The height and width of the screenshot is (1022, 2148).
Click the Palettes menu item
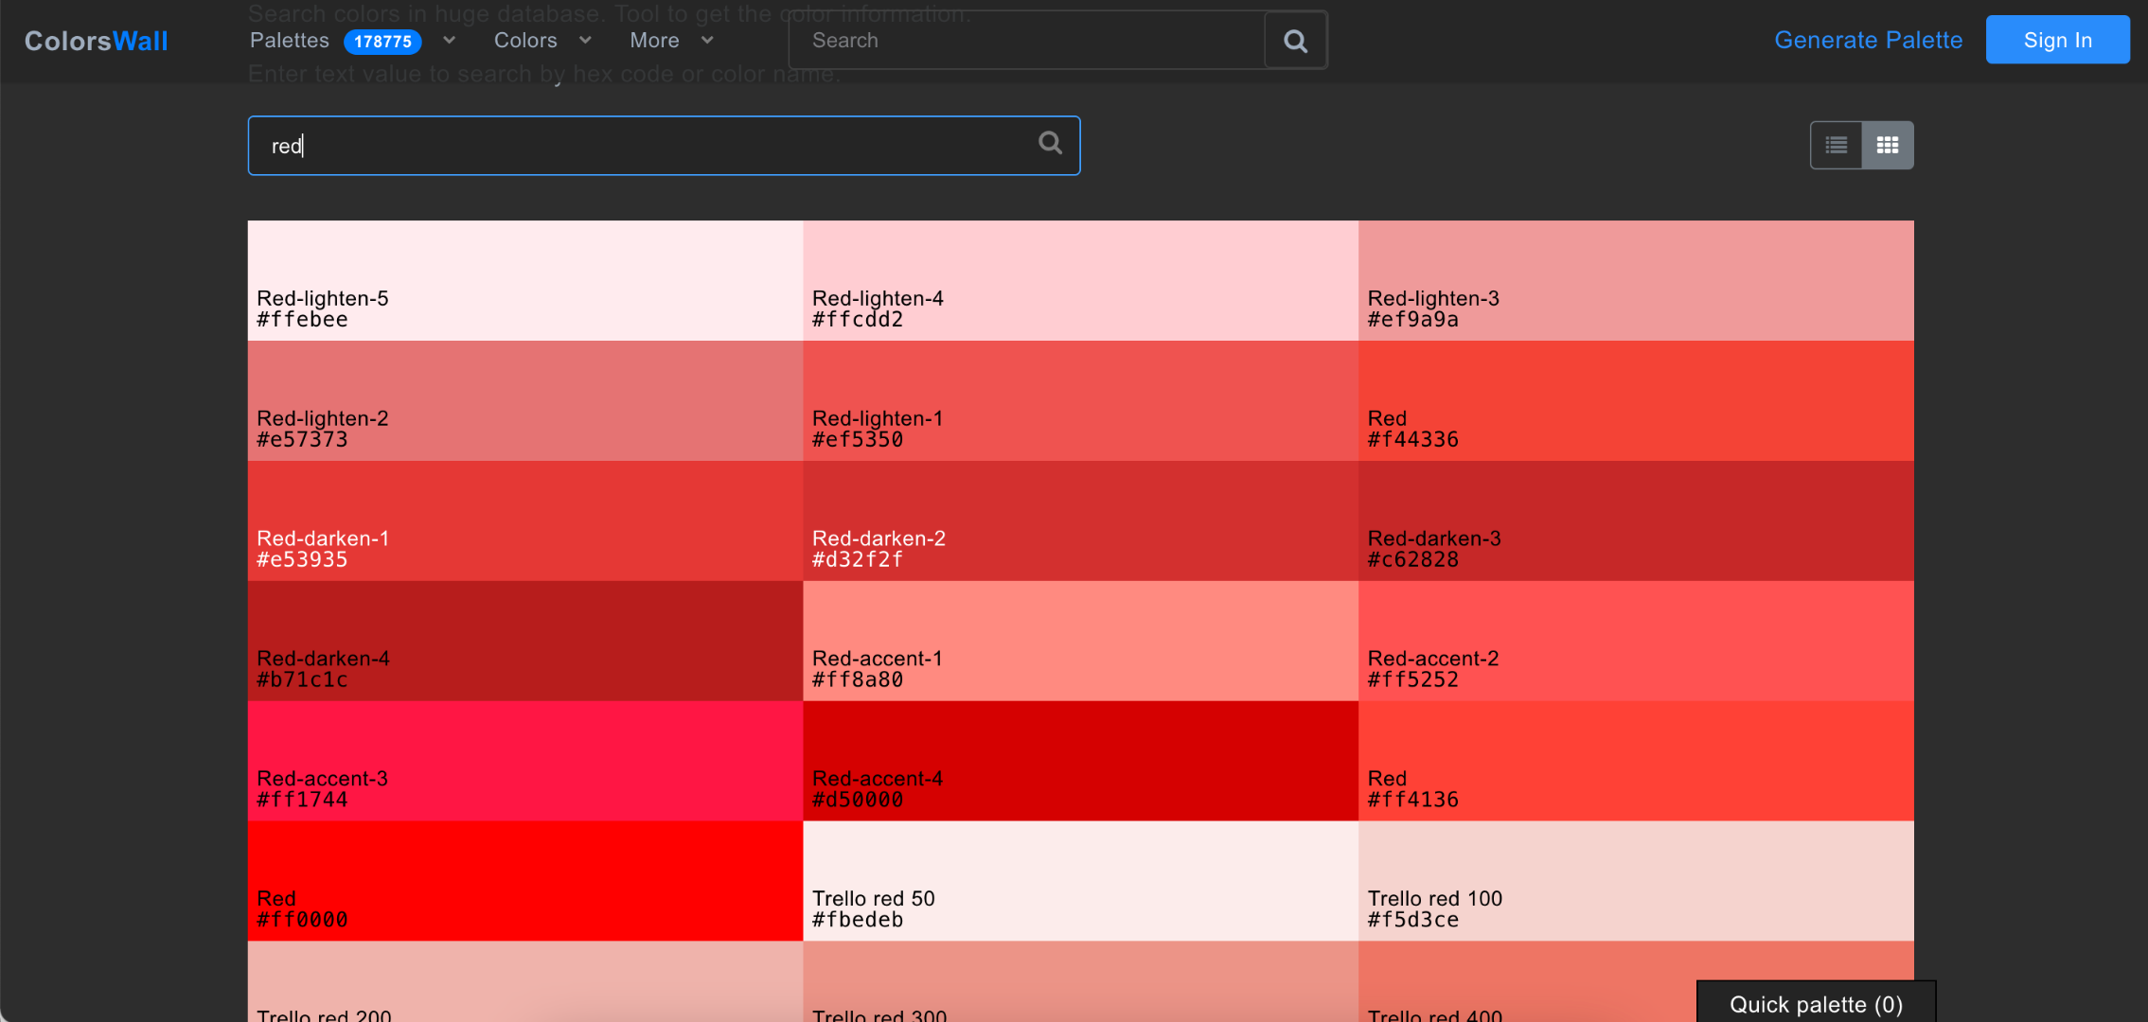pyautogui.click(x=289, y=40)
